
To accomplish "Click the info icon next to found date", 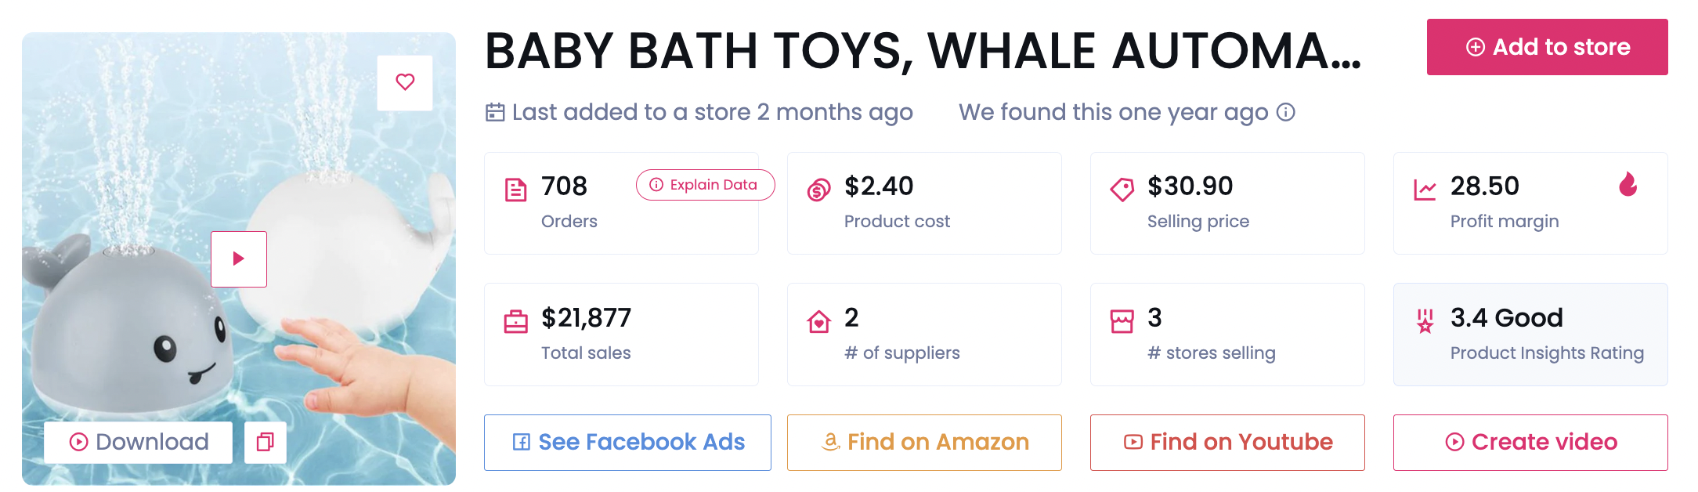I will coord(1286,112).
